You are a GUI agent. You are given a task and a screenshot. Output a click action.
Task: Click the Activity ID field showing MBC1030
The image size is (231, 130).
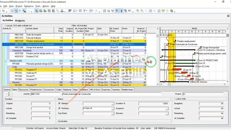tap(46, 94)
